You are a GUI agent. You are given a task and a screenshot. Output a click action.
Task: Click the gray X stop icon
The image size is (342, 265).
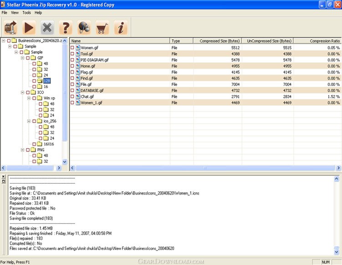point(47,27)
